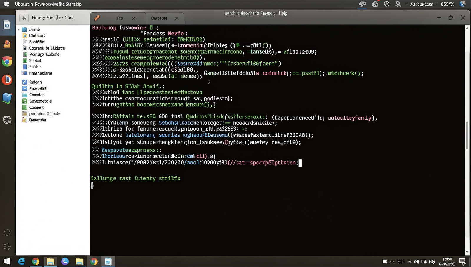Open blue circular C app in taskbar
471x267 pixels.
coord(65,261)
